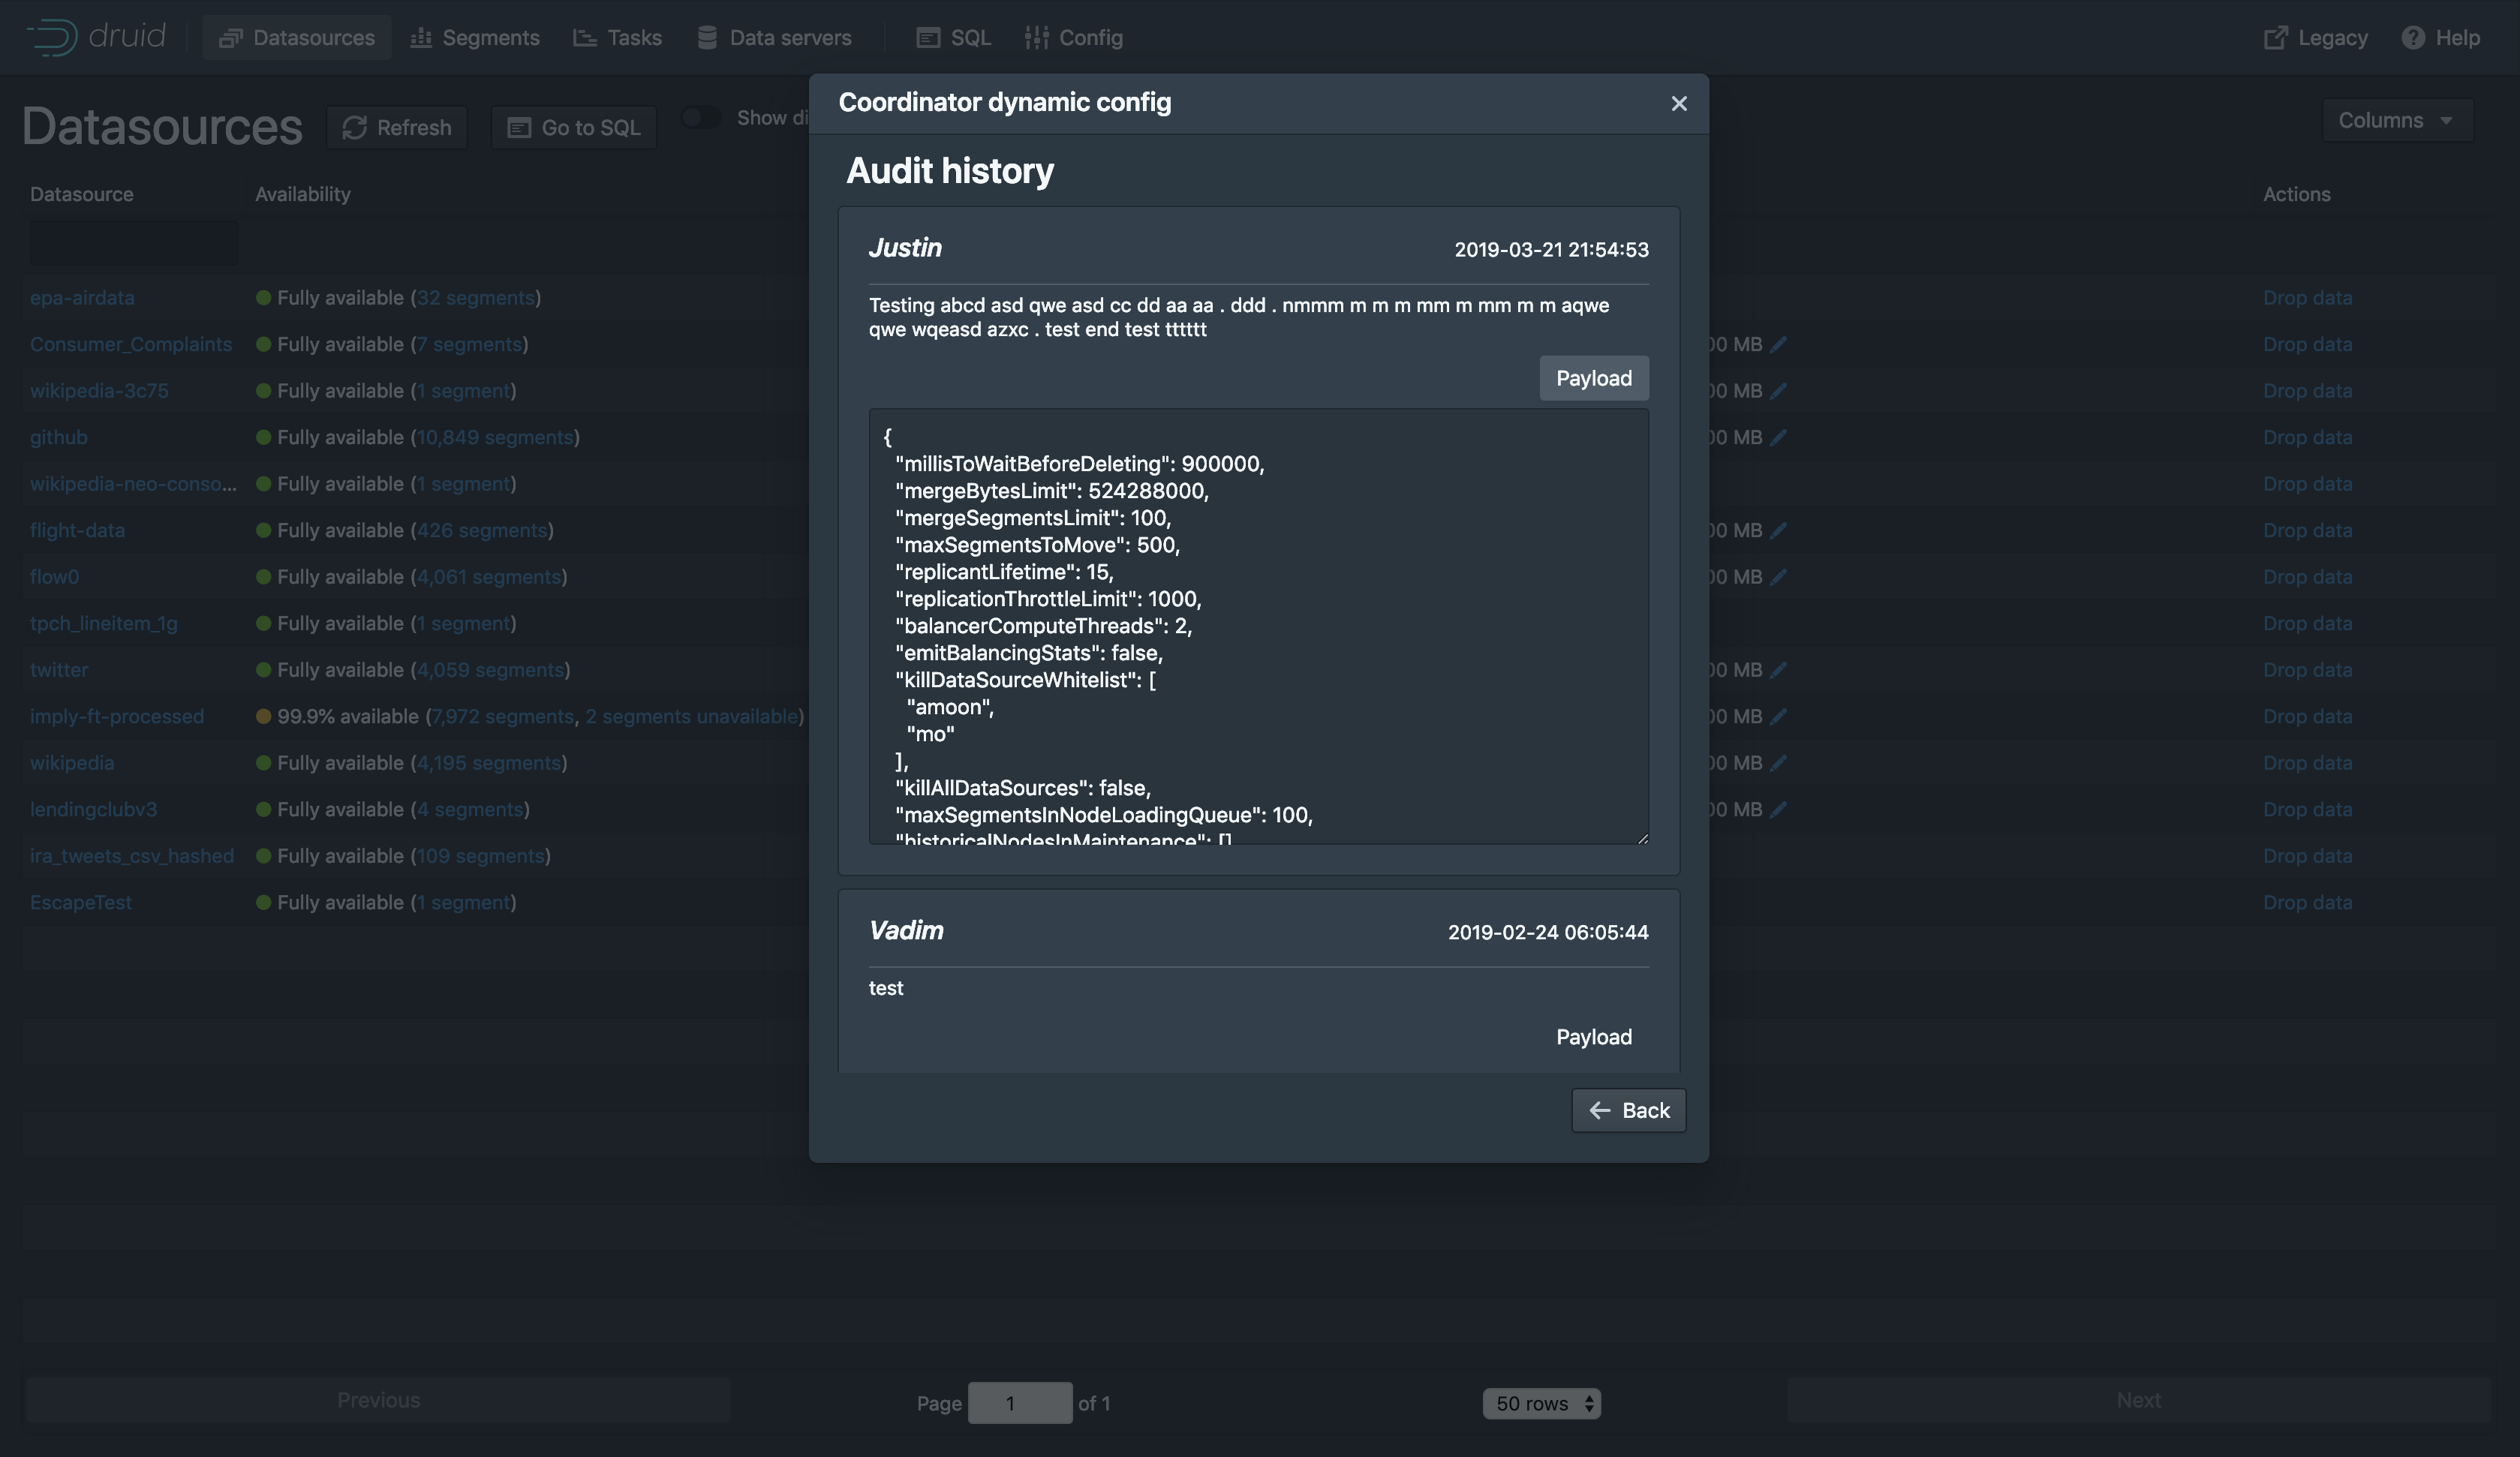Switch to the Segments tab

pos(475,38)
